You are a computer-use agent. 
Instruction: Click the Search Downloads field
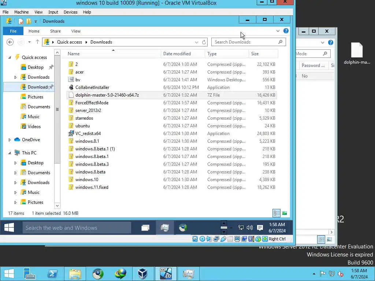pyautogui.click(x=248, y=42)
